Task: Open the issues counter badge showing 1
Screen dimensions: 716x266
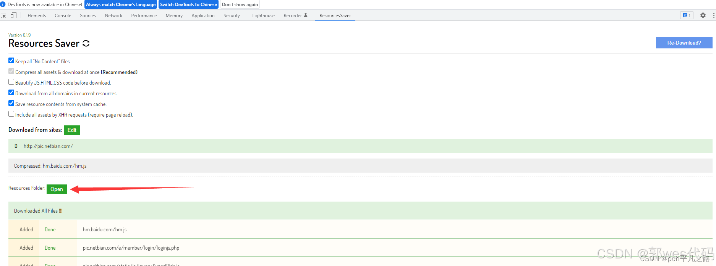Action: click(x=687, y=15)
